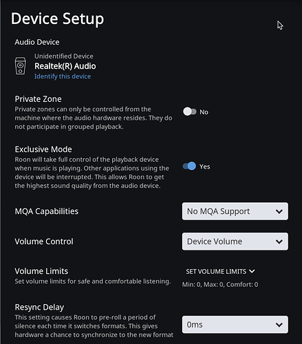302x344 pixels.
Task: Toggle the Private Zone switch
Action: pyautogui.click(x=190, y=111)
